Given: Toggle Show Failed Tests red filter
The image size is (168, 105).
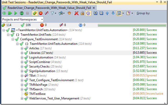Looking at the screenshot, I should 41,13.
